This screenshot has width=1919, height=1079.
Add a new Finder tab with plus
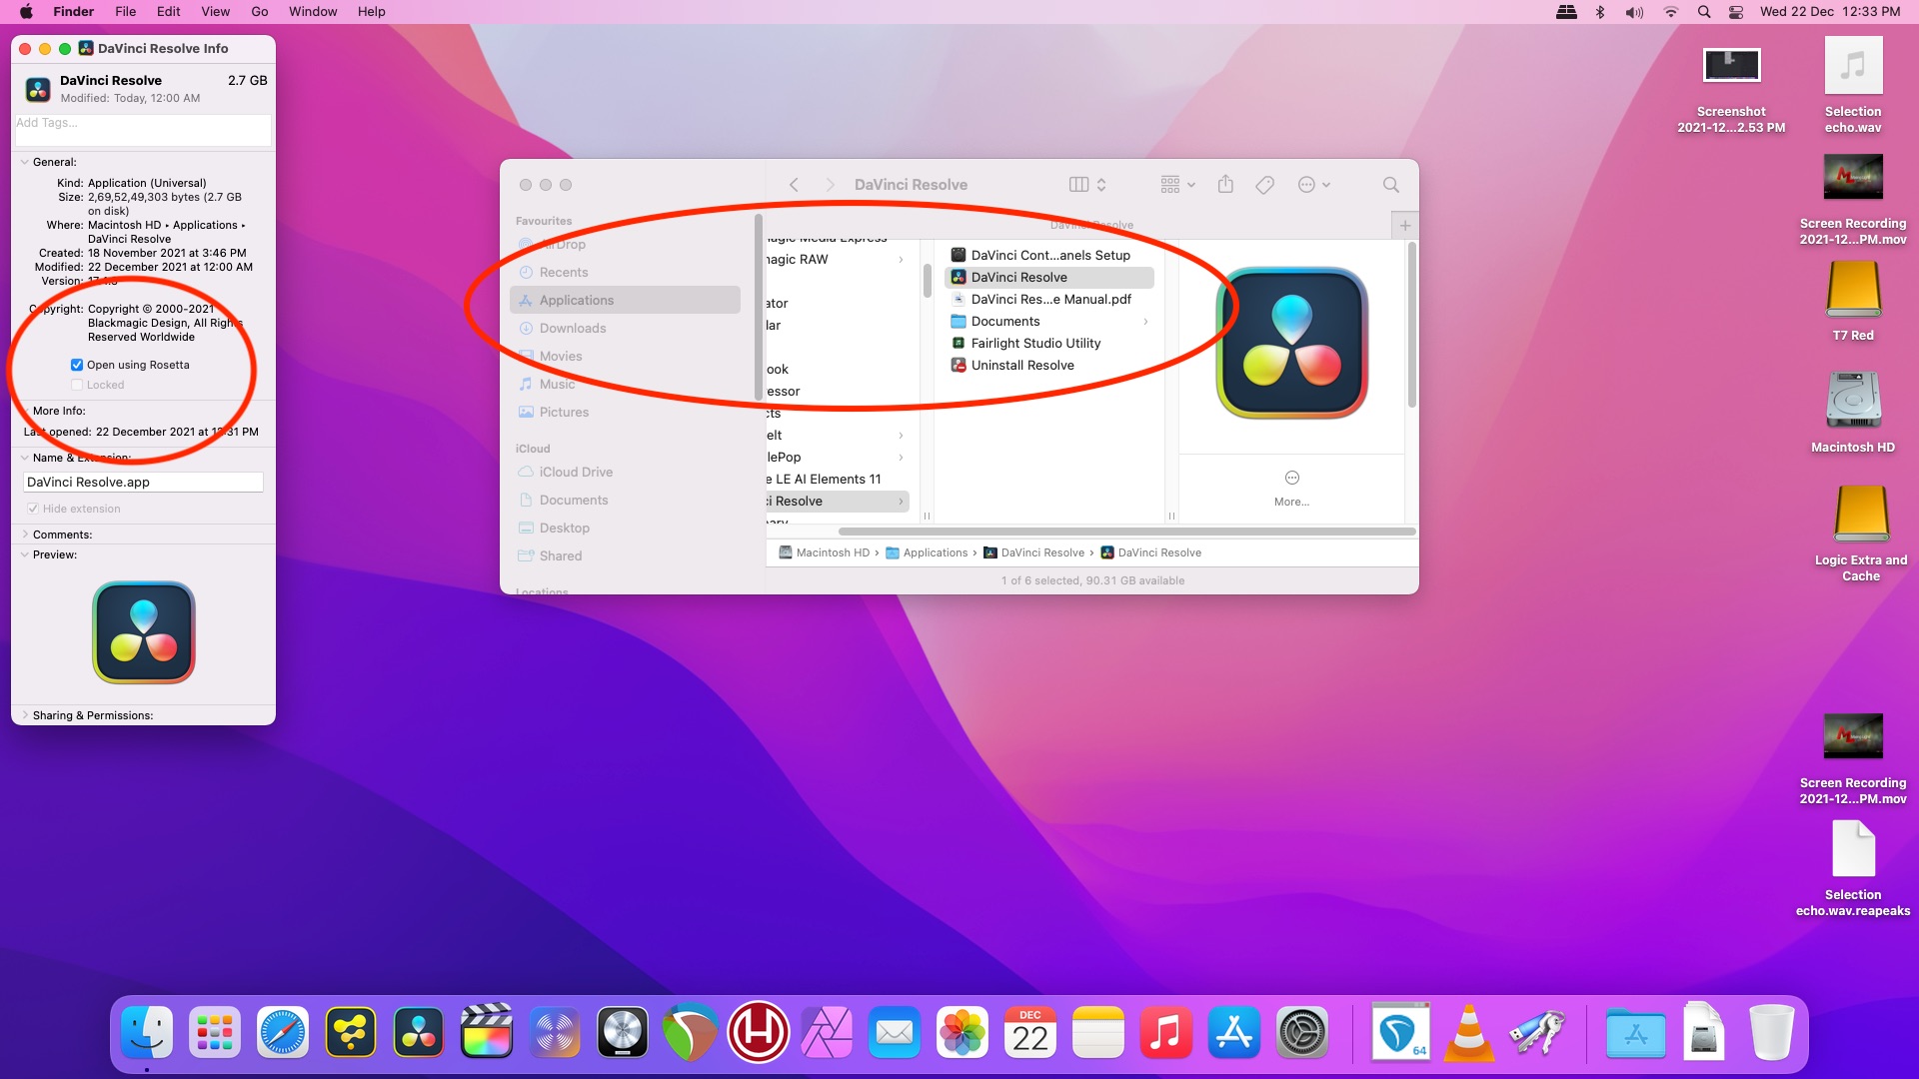(x=1404, y=225)
